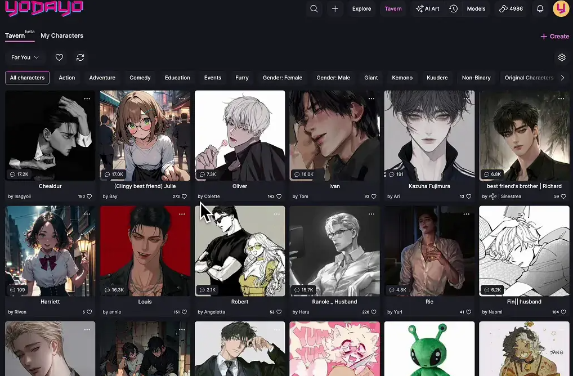Open the Kazuha Fujimura character thumbnail

point(429,135)
